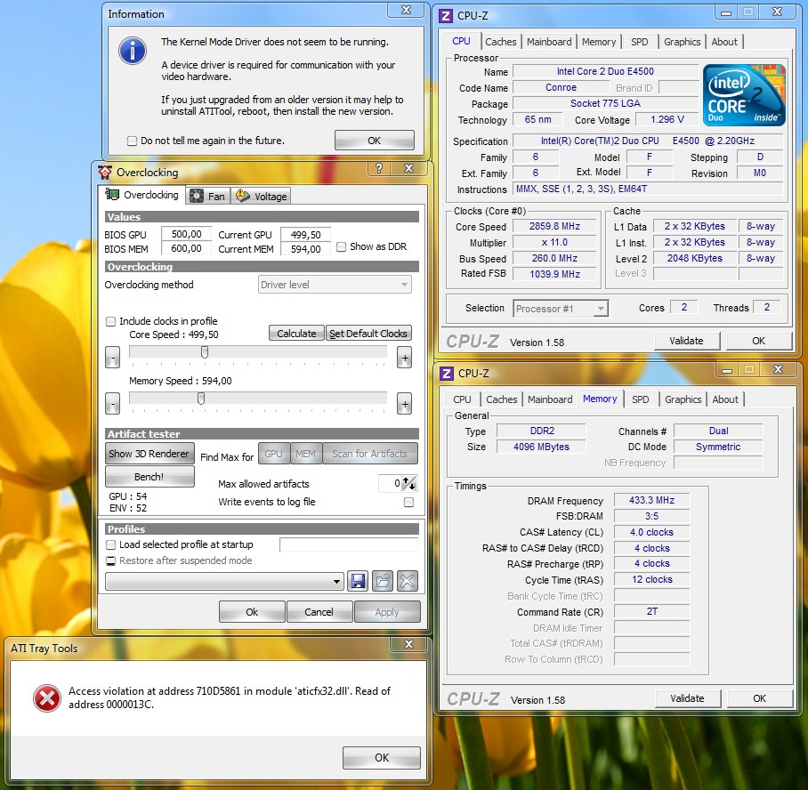The height and width of the screenshot is (790, 808).
Task: Toggle 'Write events to log file' checkbox
Action: [409, 502]
